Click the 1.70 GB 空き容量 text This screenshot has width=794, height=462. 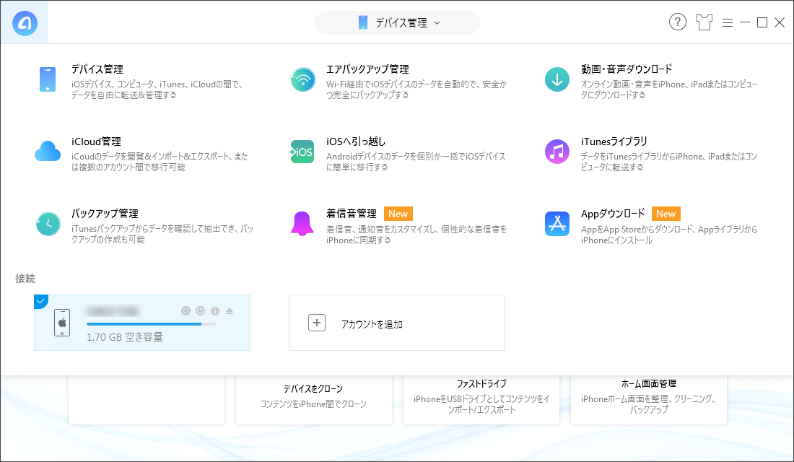coord(125,337)
